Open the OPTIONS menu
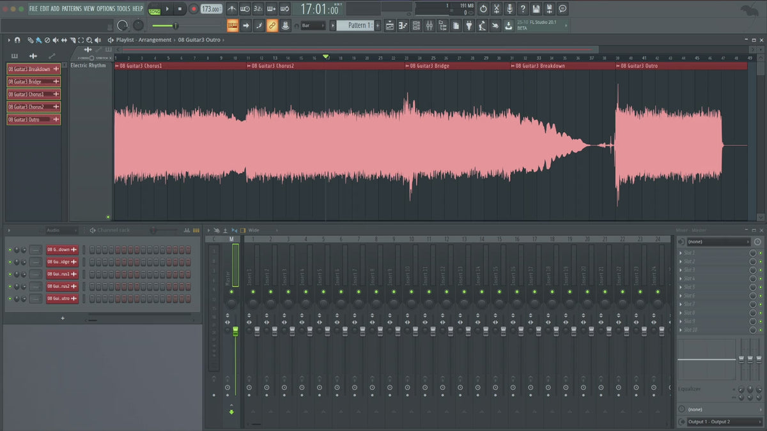The height and width of the screenshot is (431, 767). pos(105,9)
